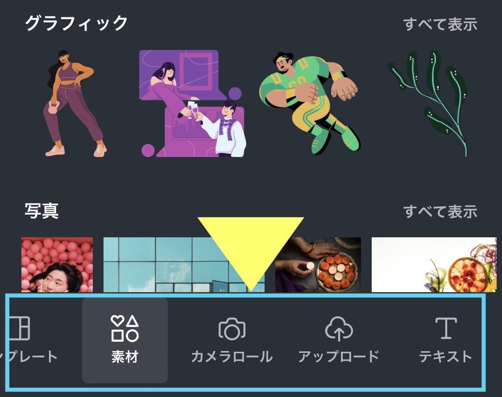Viewport: 502px width, 397px height.
Task: Choose the pink balls woman photo
Action: click(x=57, y=265)
